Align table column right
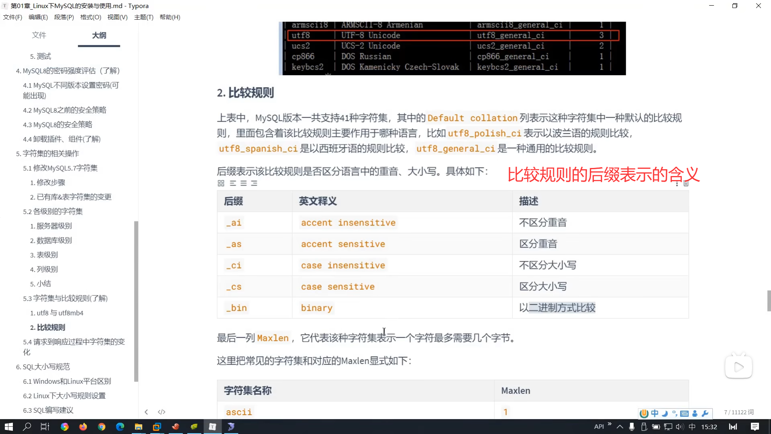The image size is (771, 434). pos(254,183)
